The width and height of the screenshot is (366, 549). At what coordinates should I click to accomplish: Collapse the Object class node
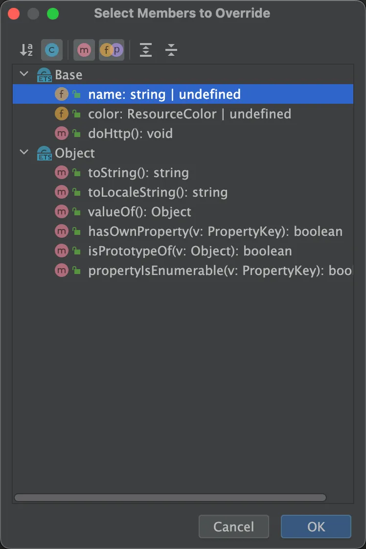click(x=24, y=152)
